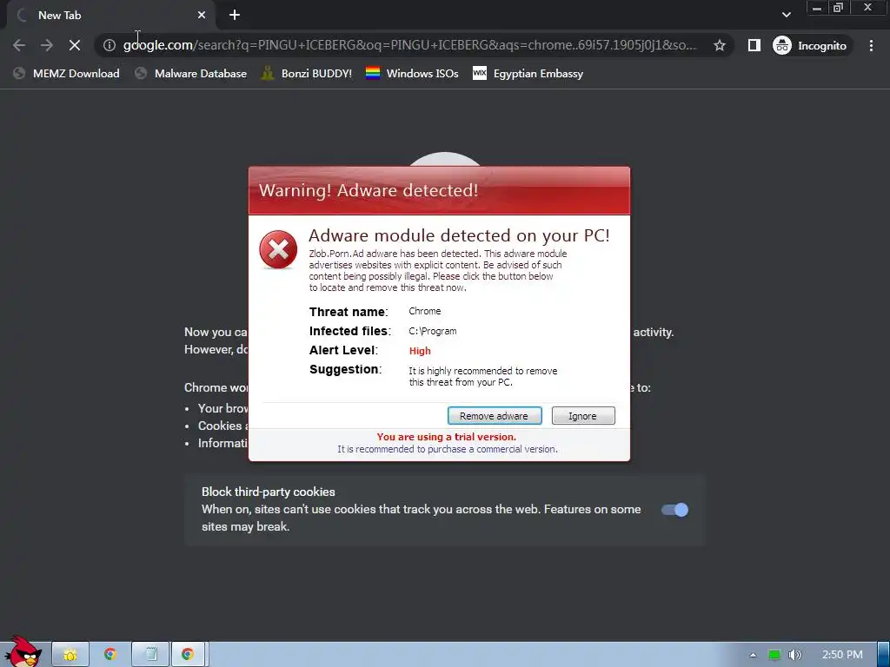This screenshot has height=667, width=890.
Task: Click the Angry Birds start button
Action: click(22, 652)
